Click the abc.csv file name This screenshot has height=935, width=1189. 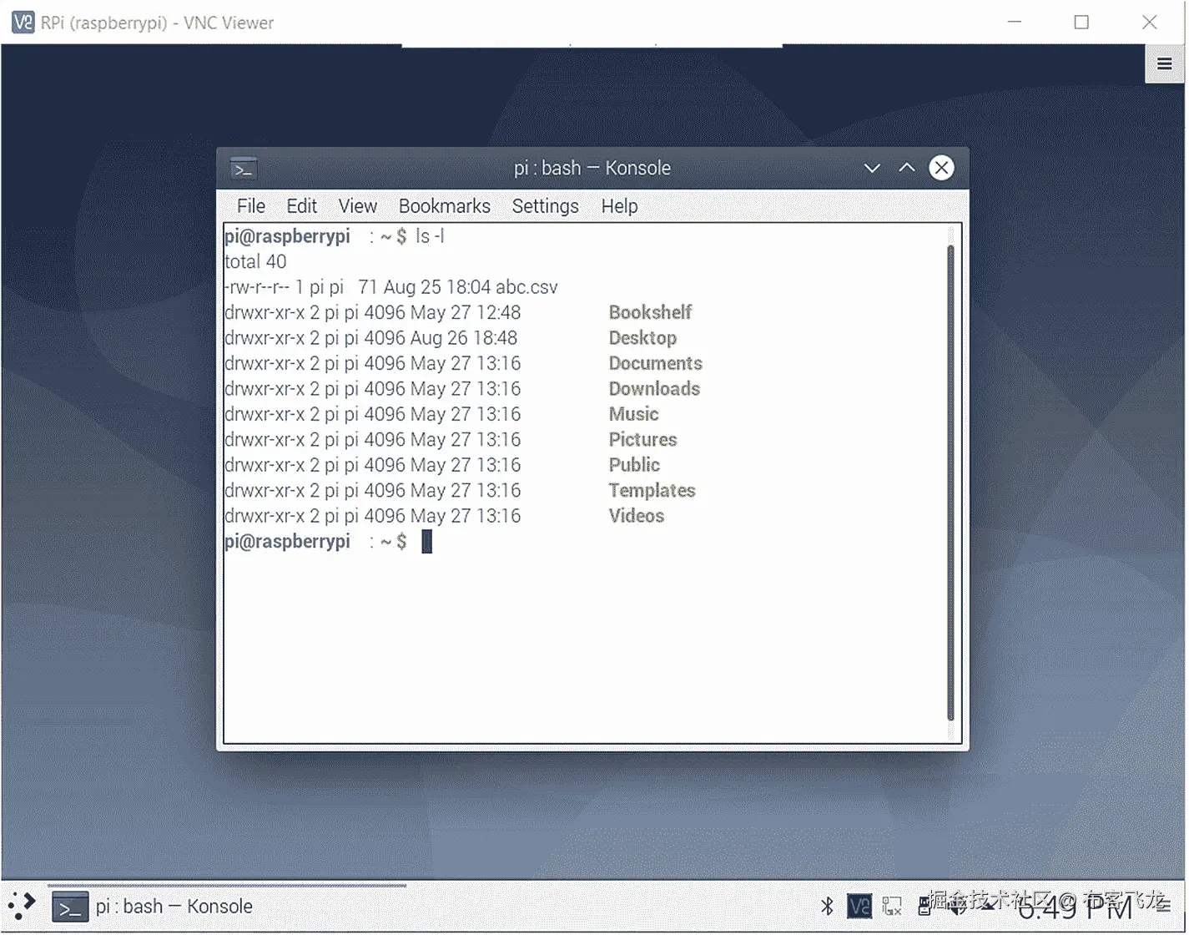[x=526, y=287]
